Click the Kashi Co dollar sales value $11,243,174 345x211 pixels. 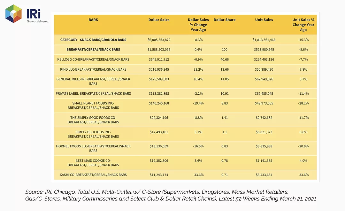click(159, 175)
